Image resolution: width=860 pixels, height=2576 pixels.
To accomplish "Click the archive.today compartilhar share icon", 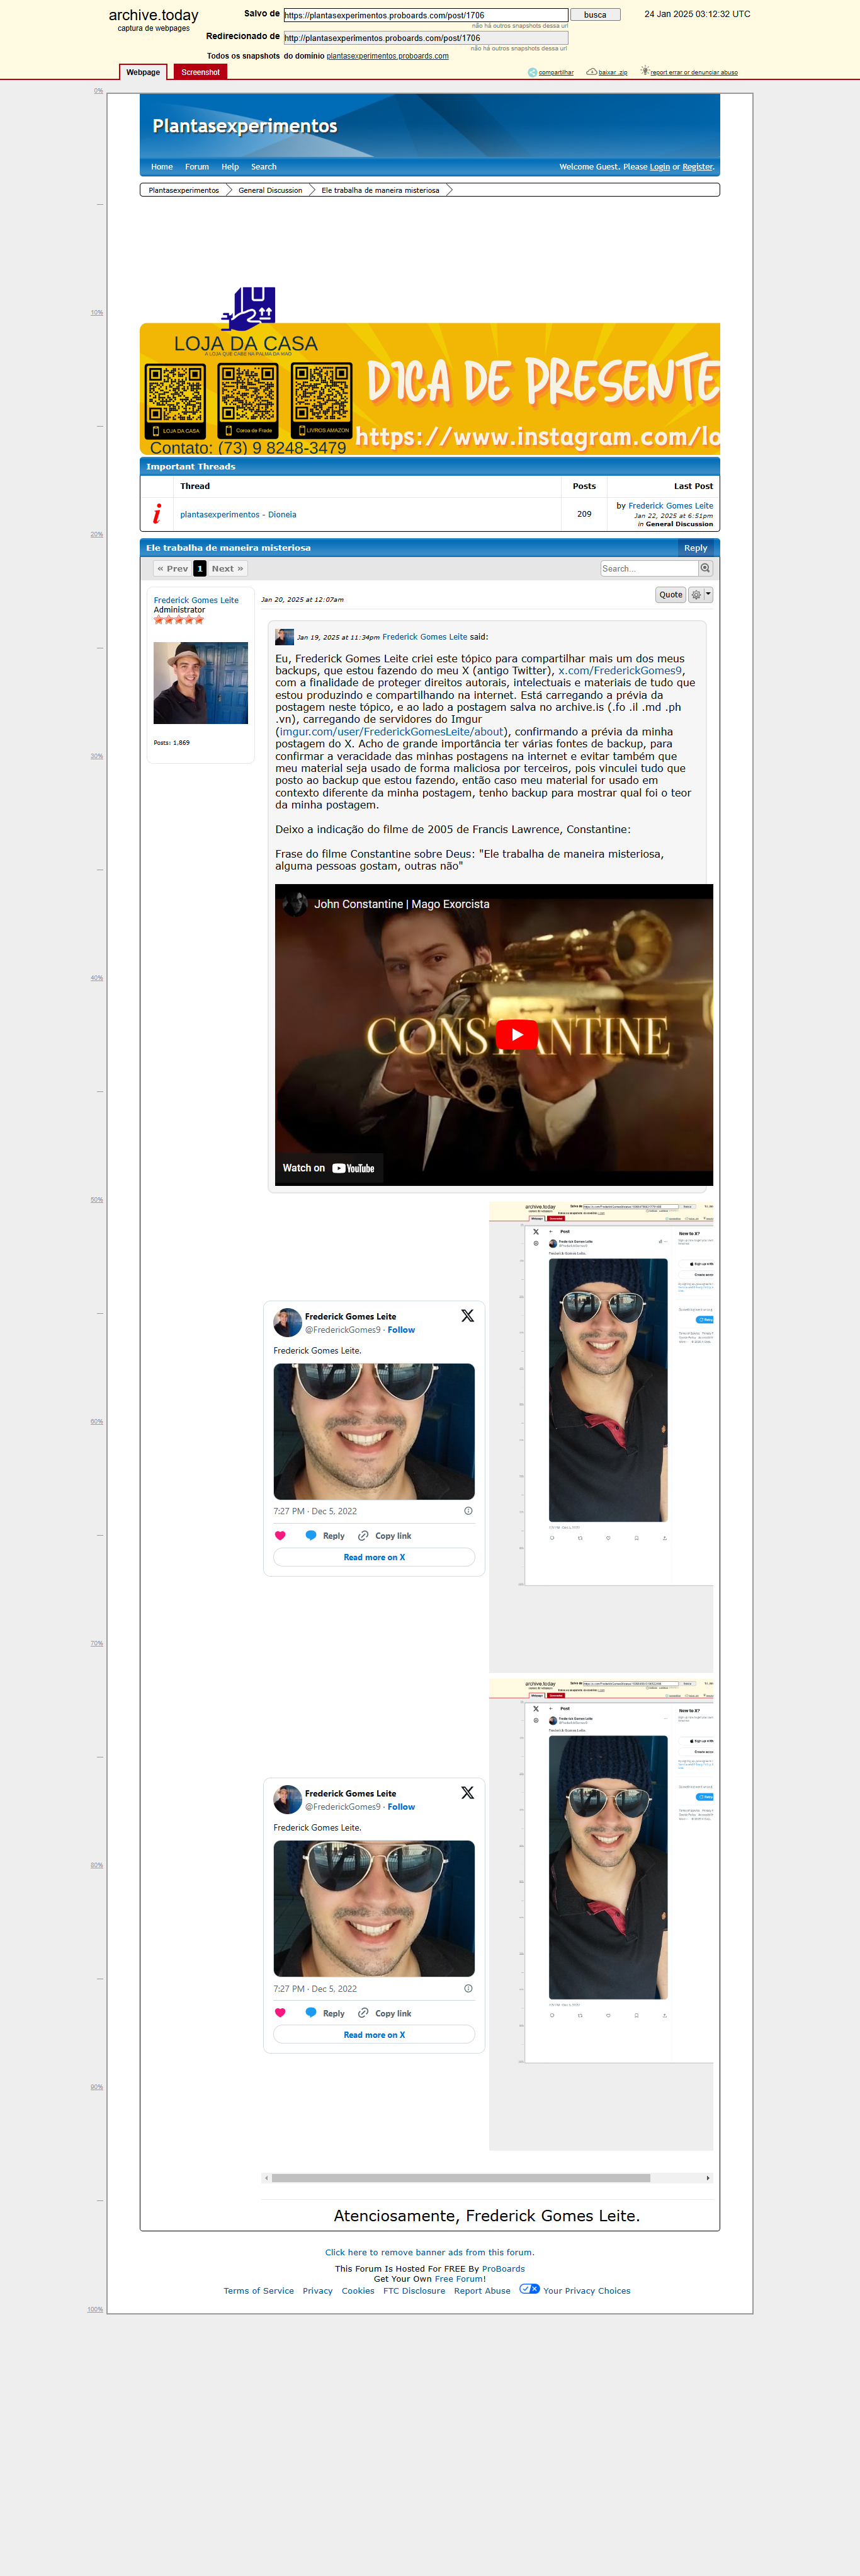I will [533, 72].
